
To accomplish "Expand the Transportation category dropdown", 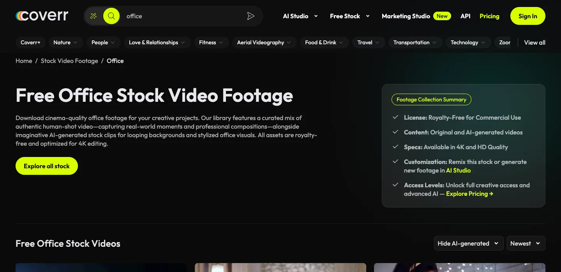I will tap(415, 42).
